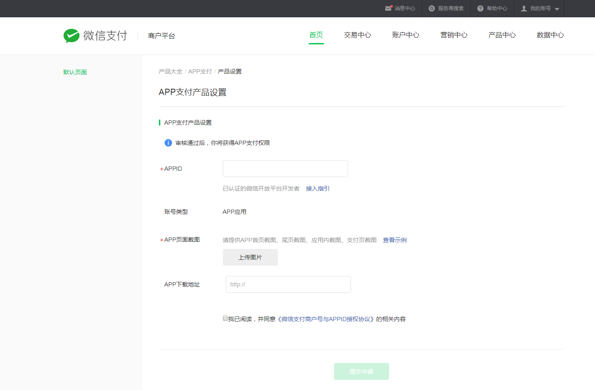View the 数据中心 tab
The width and height of the screenshot is (595, 390).
click(x=550, y=35)
